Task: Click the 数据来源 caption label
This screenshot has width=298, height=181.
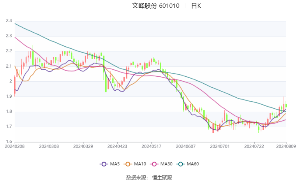Action: pyautogui.click(x=137, y=177)
